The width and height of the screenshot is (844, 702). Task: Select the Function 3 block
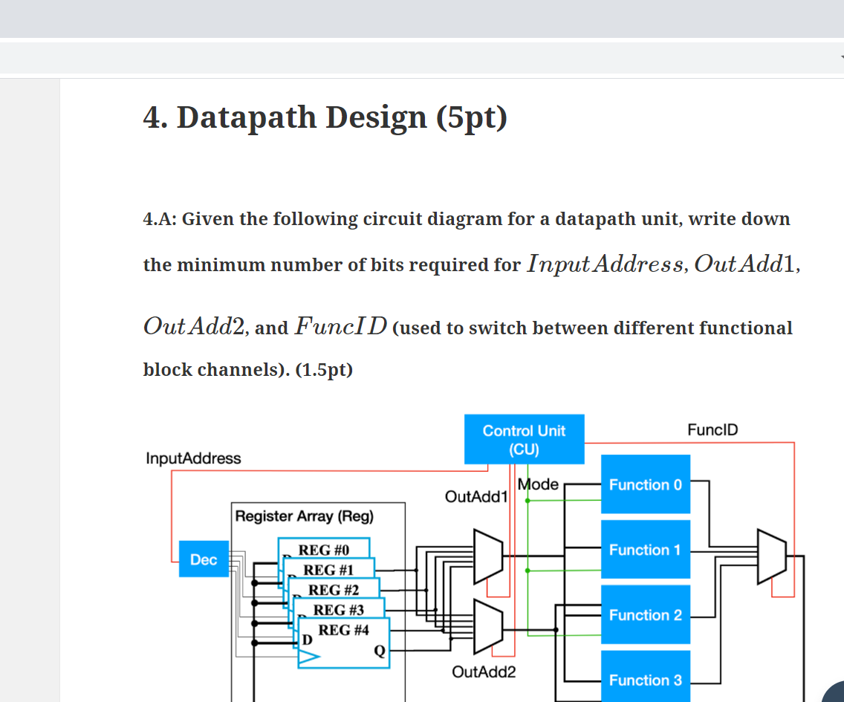tap(645, 680)
